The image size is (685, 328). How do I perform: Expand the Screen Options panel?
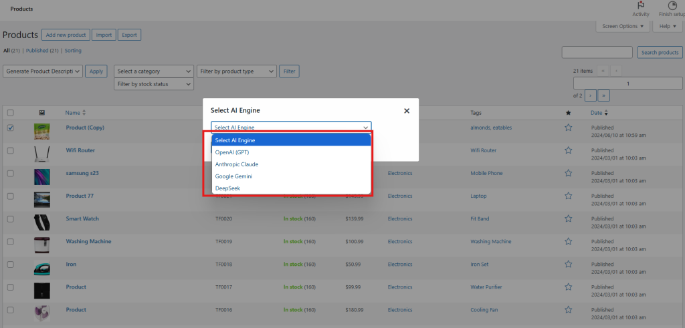pyautogui.click(x=623, y=26)
